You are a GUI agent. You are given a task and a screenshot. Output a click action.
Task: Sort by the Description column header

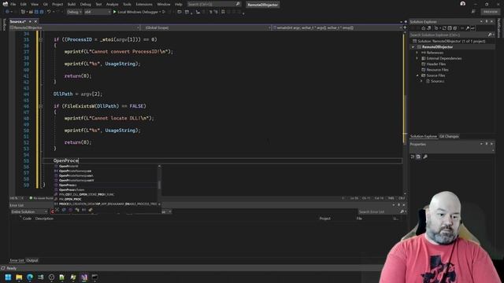click(44, 219)
